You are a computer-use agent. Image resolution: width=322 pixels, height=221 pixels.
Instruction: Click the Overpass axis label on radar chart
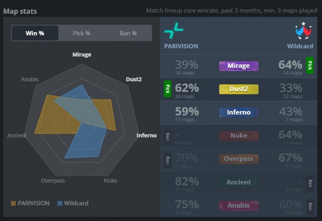pos(53,180)
